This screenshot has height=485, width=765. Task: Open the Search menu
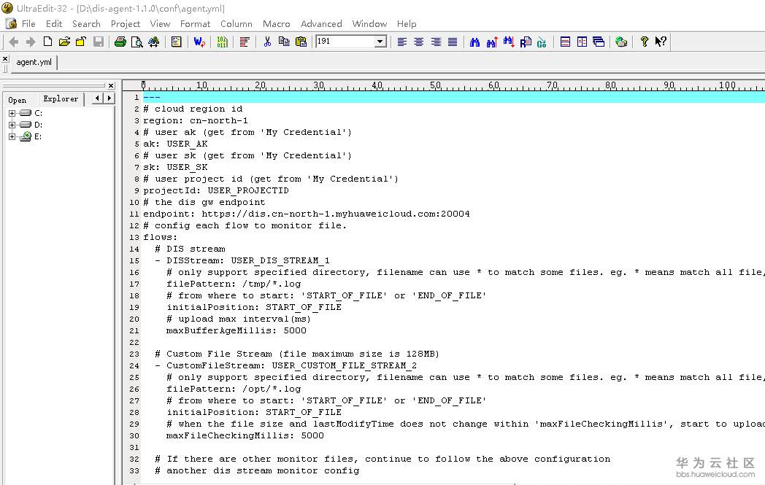point(86,24)
